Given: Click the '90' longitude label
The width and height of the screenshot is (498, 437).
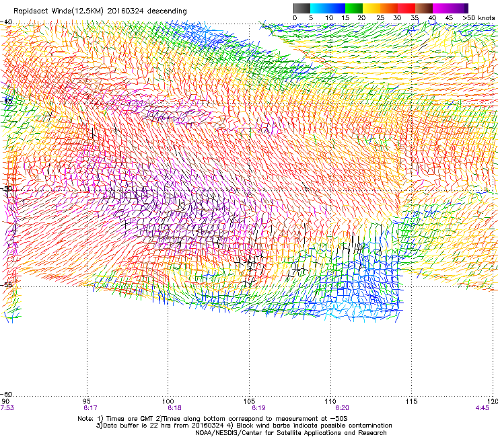Looking at the screenshot, I should tap(5, 402).
